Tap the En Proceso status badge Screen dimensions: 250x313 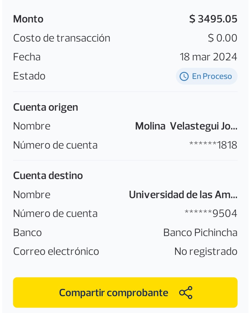point(207,76)
